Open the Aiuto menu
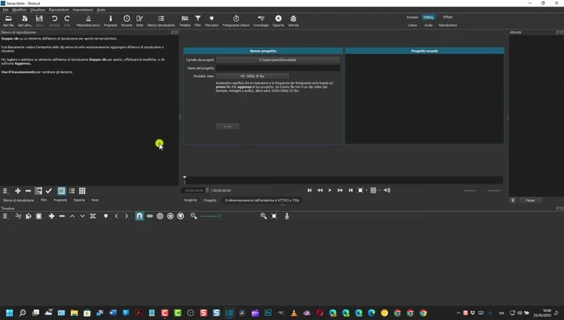 coord(101,10)
